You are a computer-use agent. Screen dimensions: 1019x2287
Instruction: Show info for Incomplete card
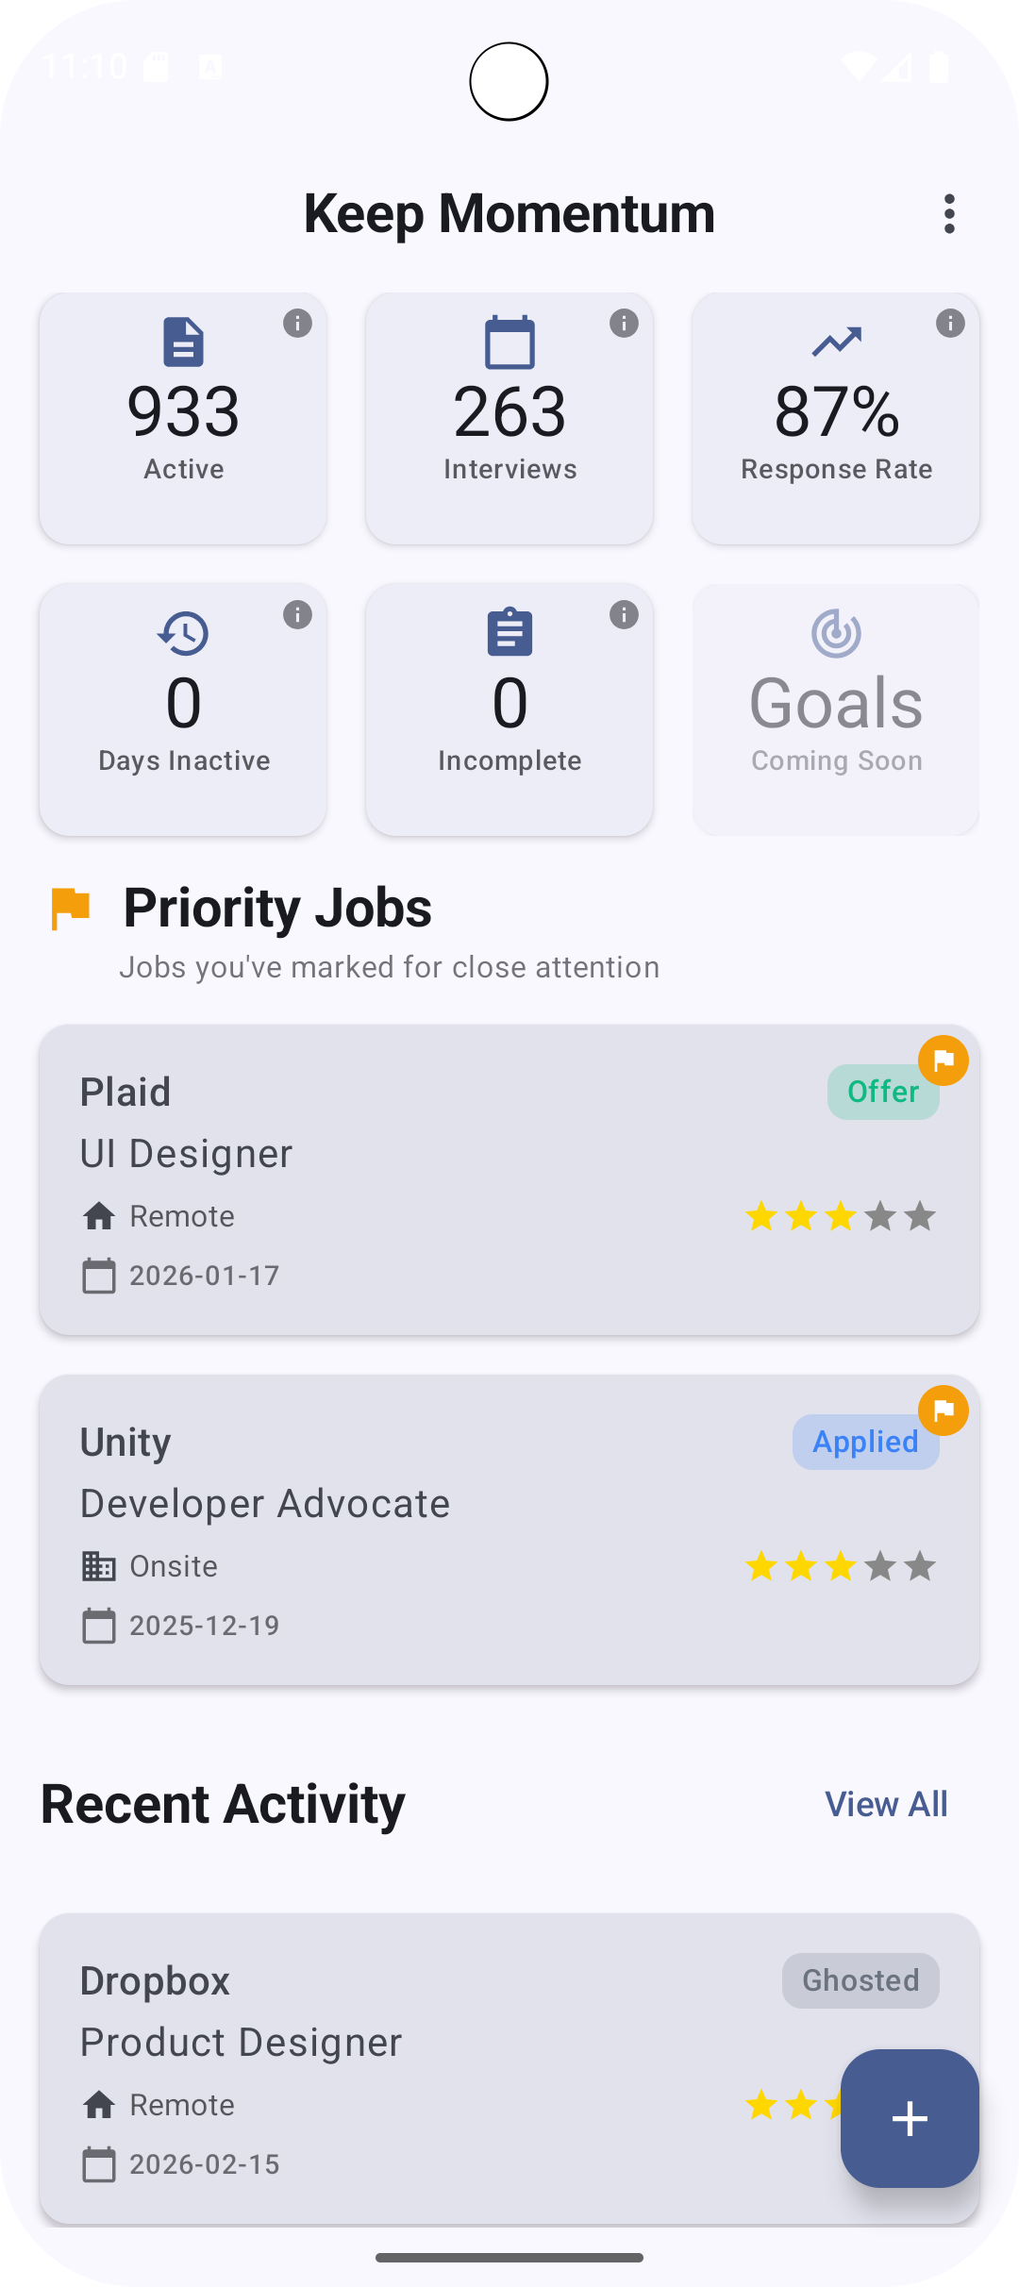pos(624,615)
